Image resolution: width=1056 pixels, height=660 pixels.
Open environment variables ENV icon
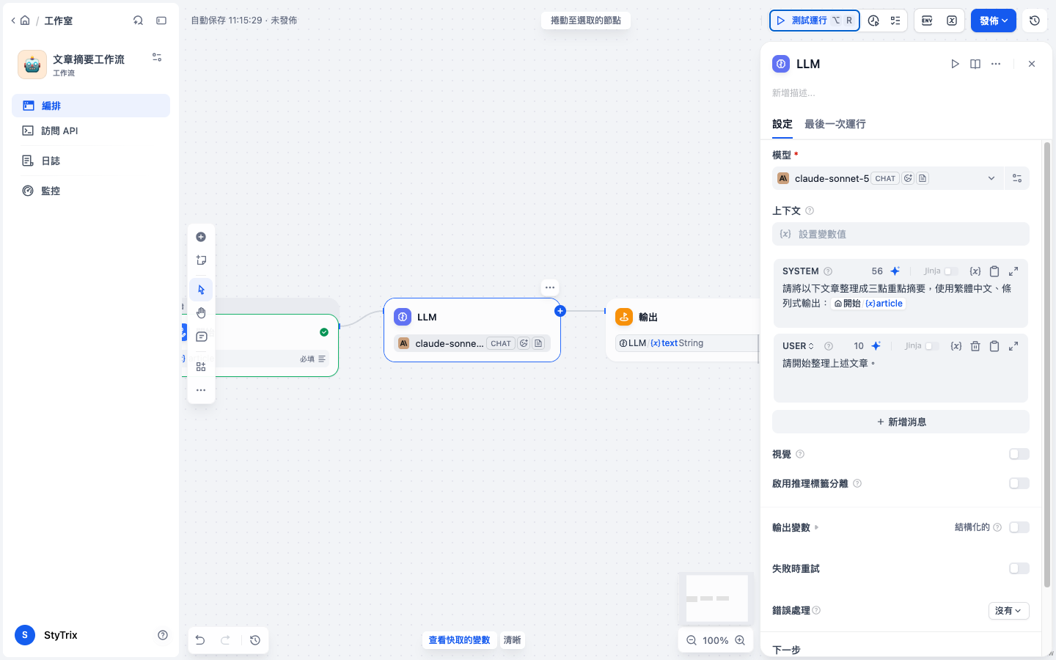pos(927,21)
